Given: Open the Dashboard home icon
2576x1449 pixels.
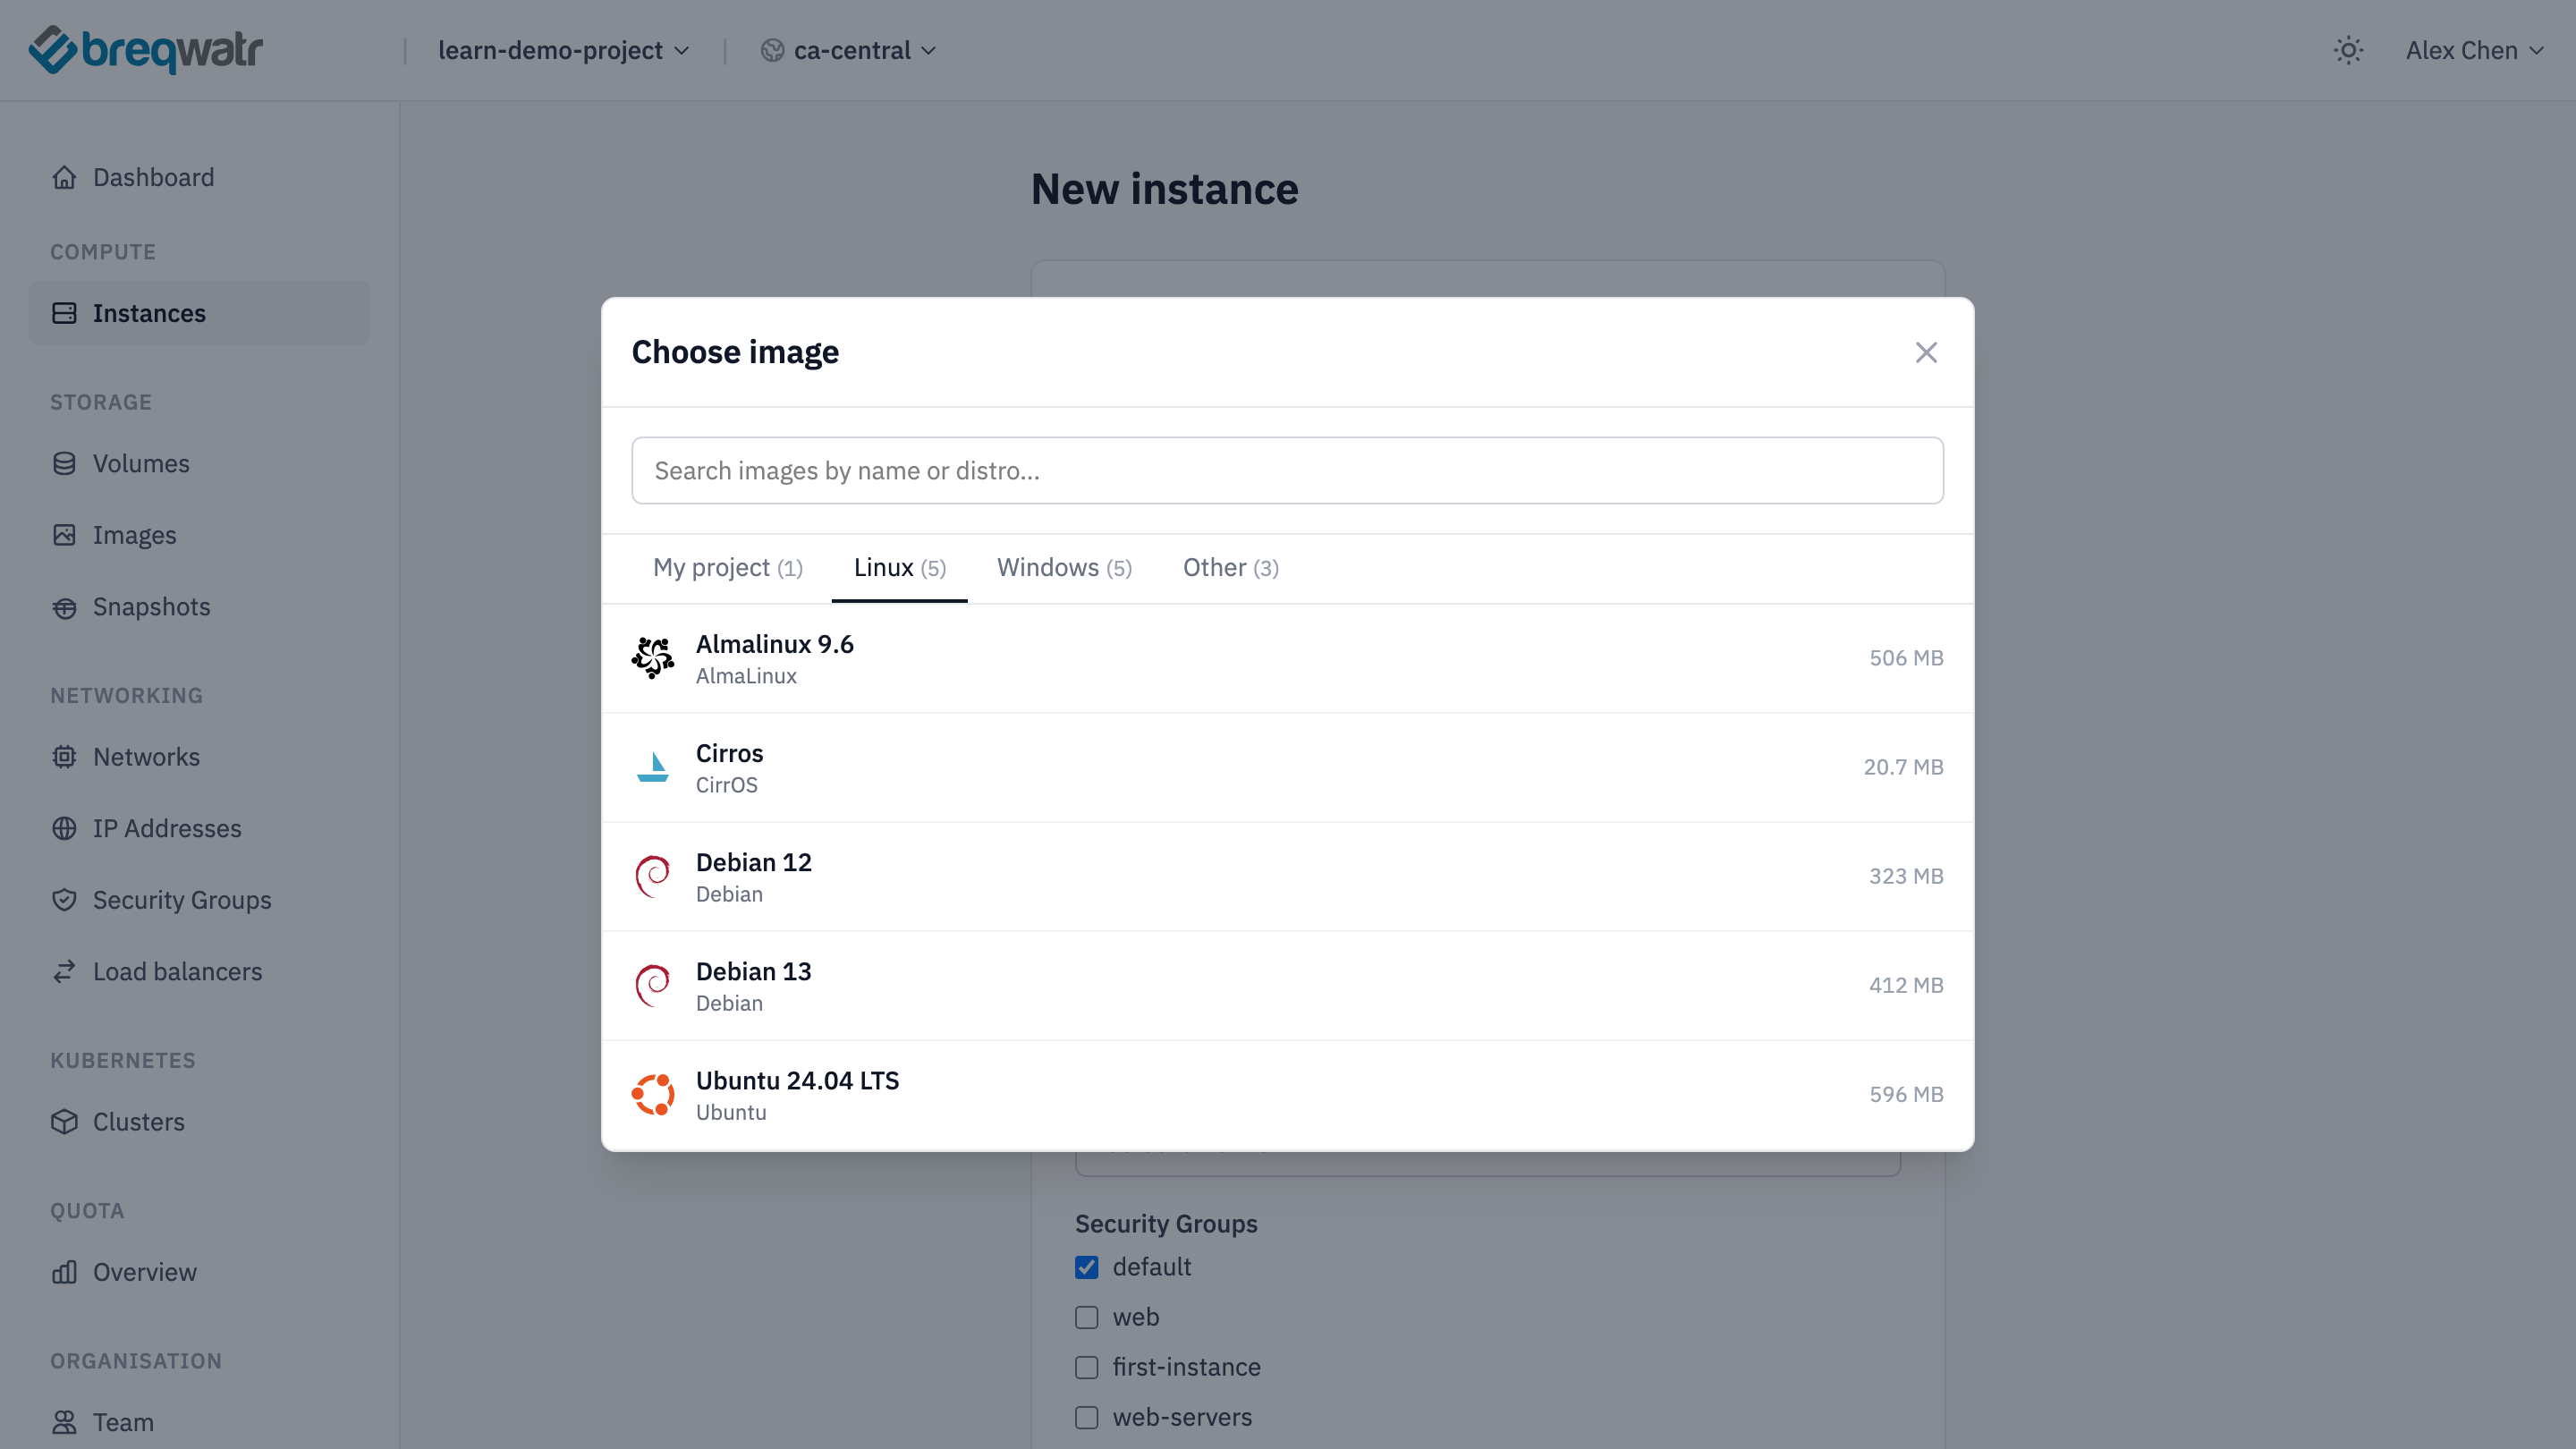Looking at the screenshot, I should click(x=64, y=177).
